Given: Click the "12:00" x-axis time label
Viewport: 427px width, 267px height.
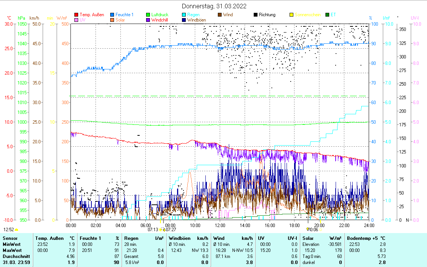Looking at the screenshot, I should tap(220, 226).
